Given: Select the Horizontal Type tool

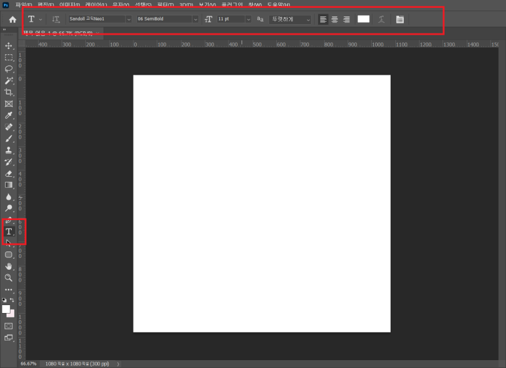Looking at the screenshot, I should click(9, 231).
